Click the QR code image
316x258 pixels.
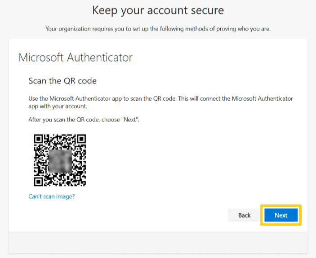(60, 160)
